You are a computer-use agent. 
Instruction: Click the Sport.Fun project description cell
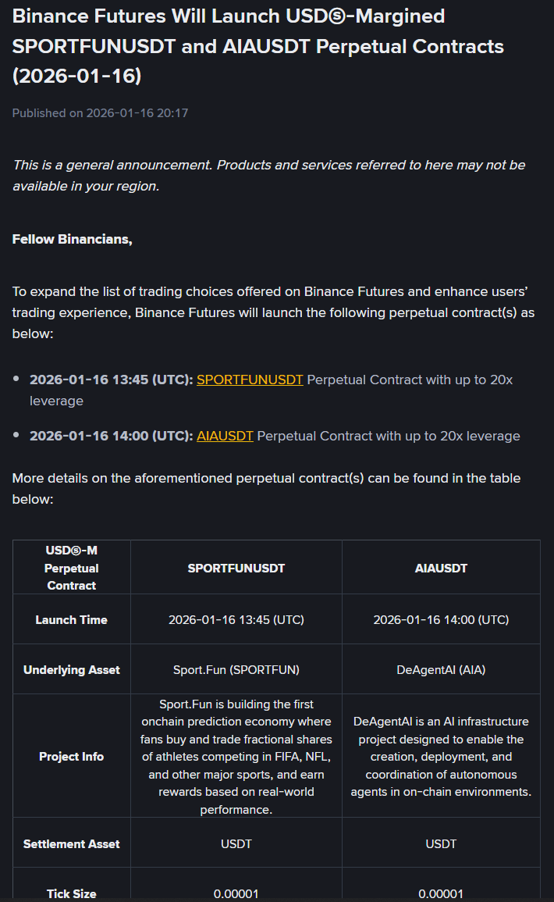pyautogui.click(x=236, y=757)
